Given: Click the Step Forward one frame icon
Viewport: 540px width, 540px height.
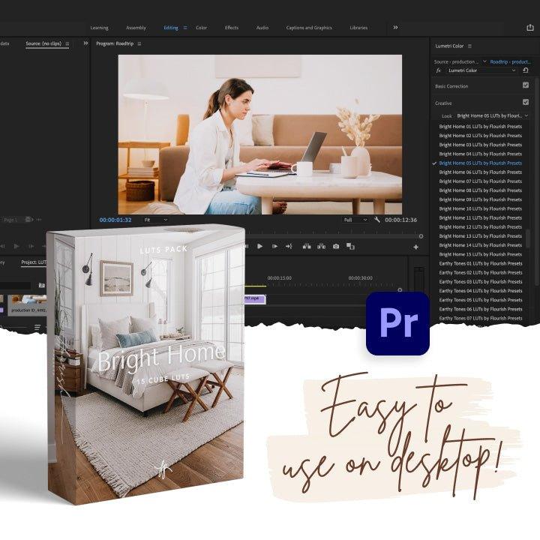Looking at the screenshot, I should 275,246.
